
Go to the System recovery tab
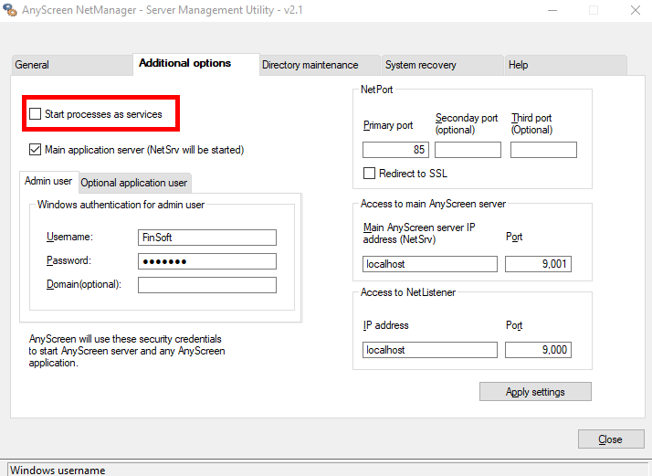tap(420, 65)
